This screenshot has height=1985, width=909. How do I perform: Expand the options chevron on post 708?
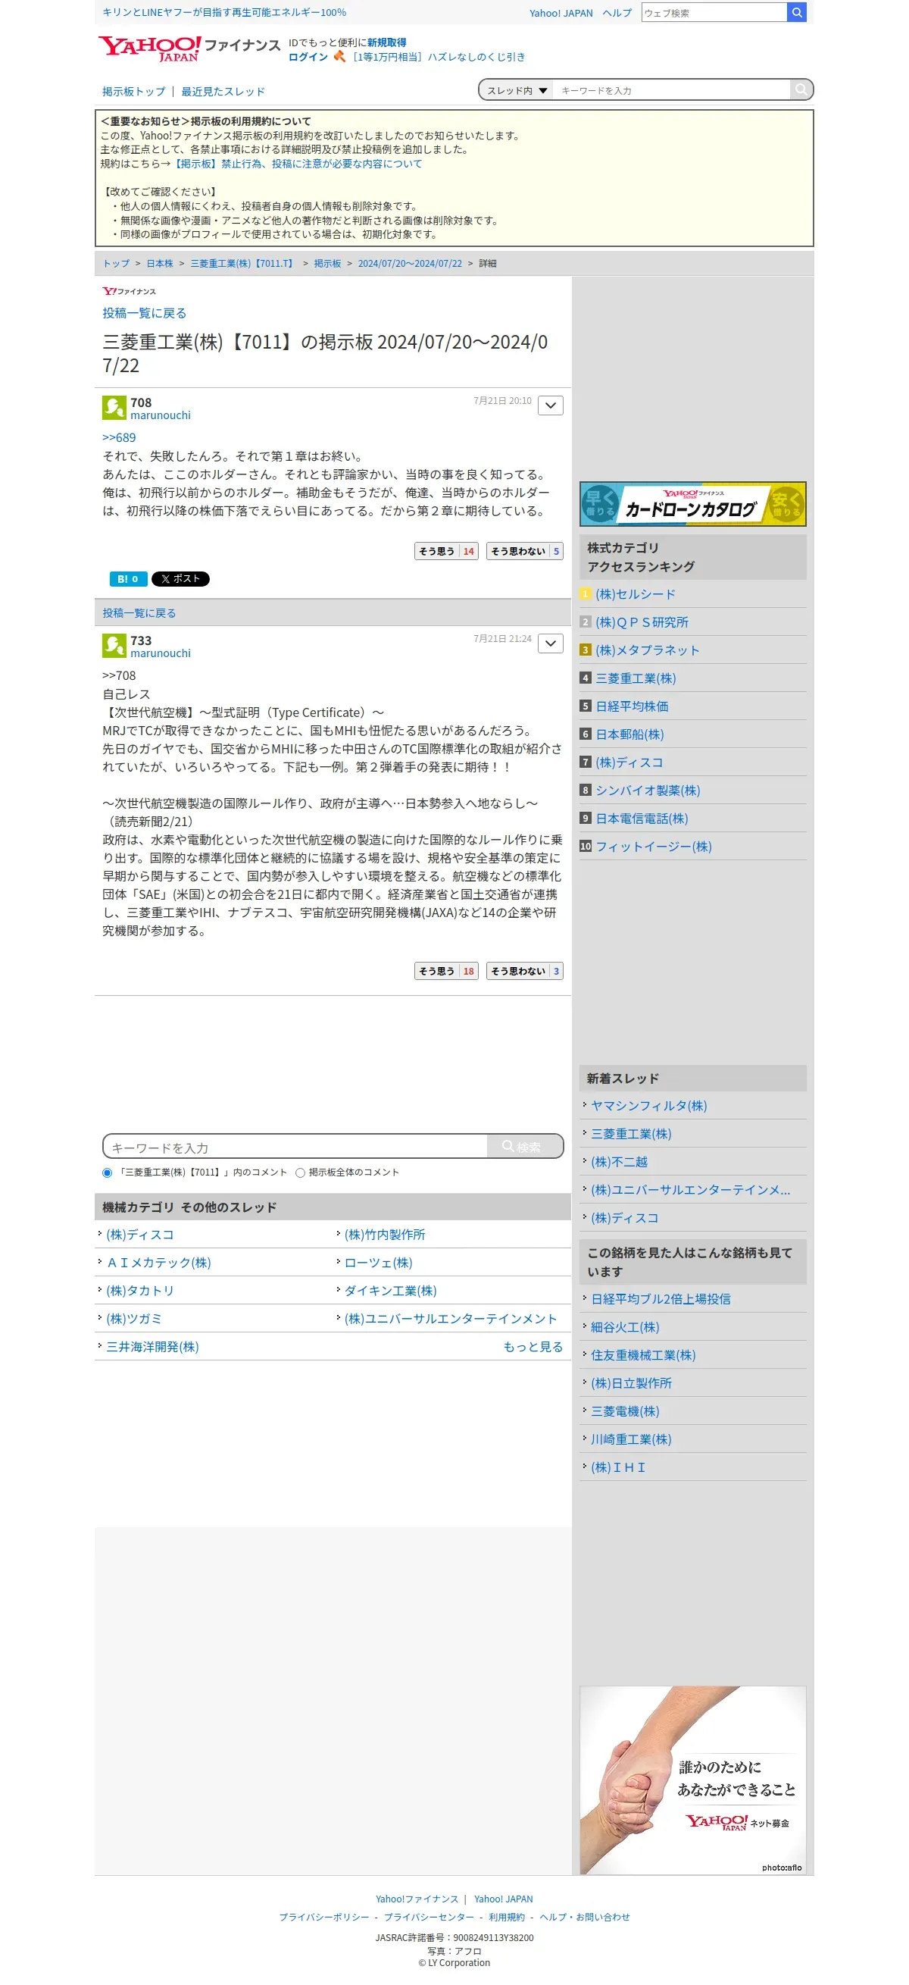coord(550,405)
